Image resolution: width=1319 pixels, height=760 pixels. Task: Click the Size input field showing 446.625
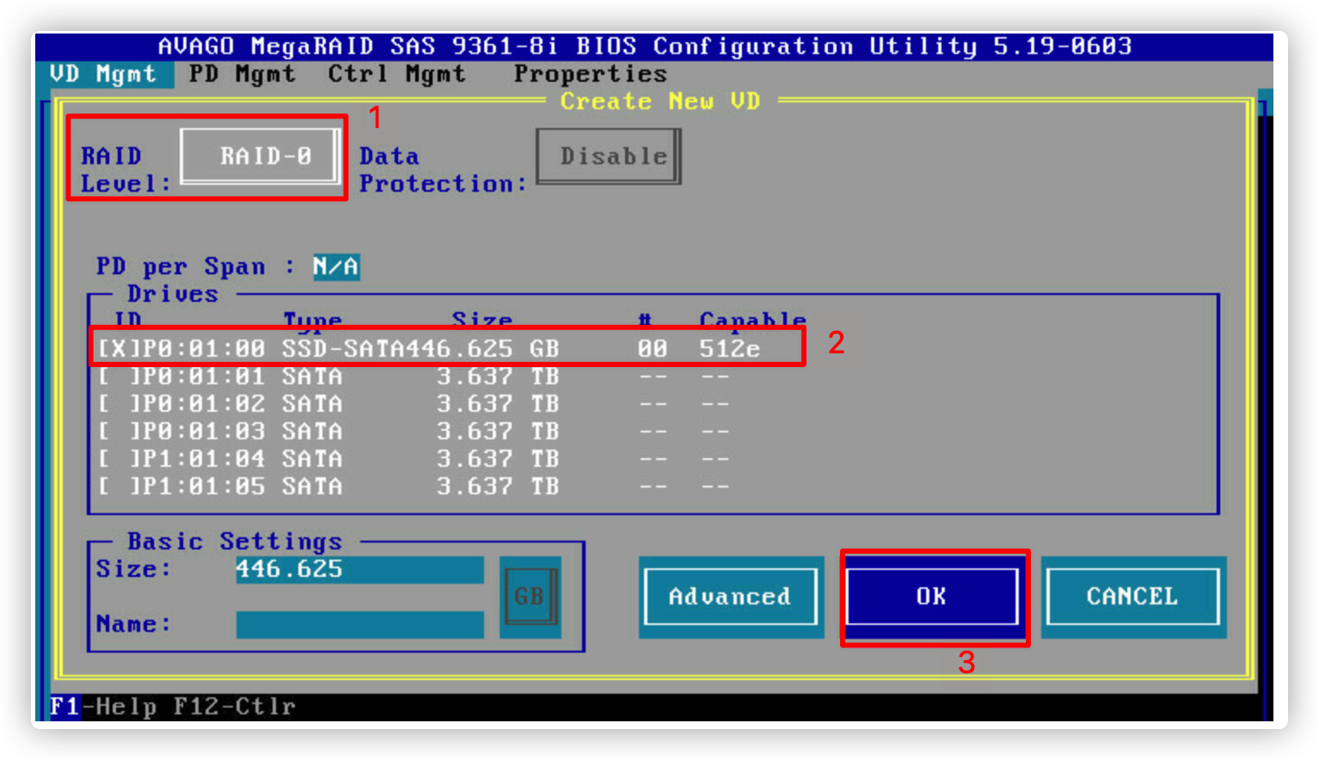359,569
